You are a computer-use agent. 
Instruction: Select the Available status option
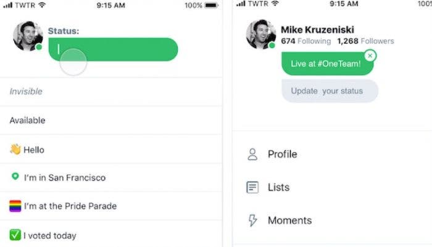[27, 121]
